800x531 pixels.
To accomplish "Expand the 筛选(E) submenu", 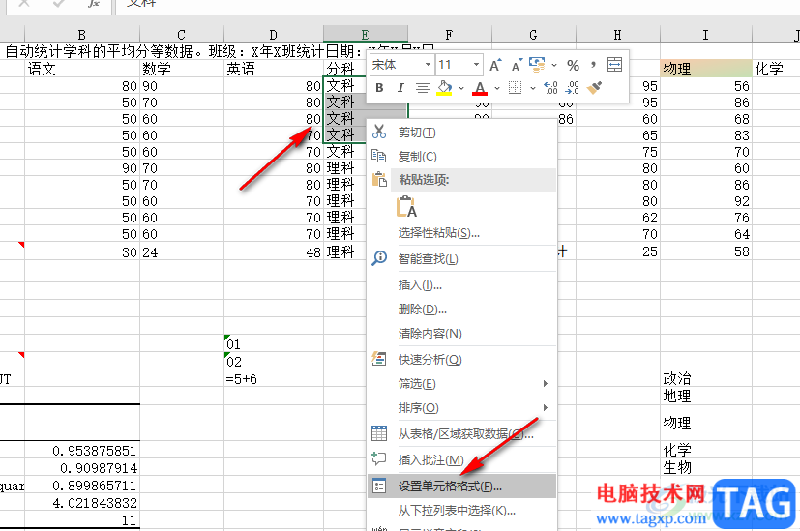I will coord(461,384).
